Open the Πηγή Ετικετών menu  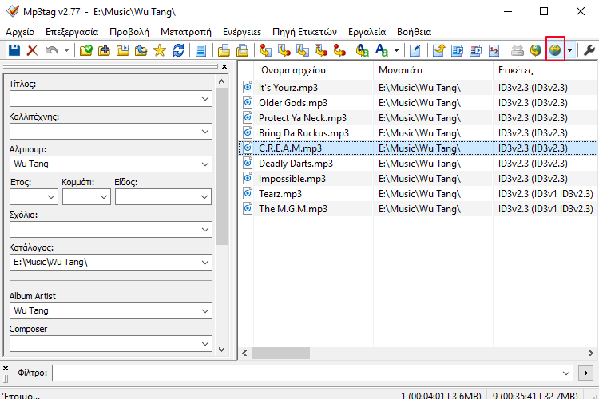(304, 32)
